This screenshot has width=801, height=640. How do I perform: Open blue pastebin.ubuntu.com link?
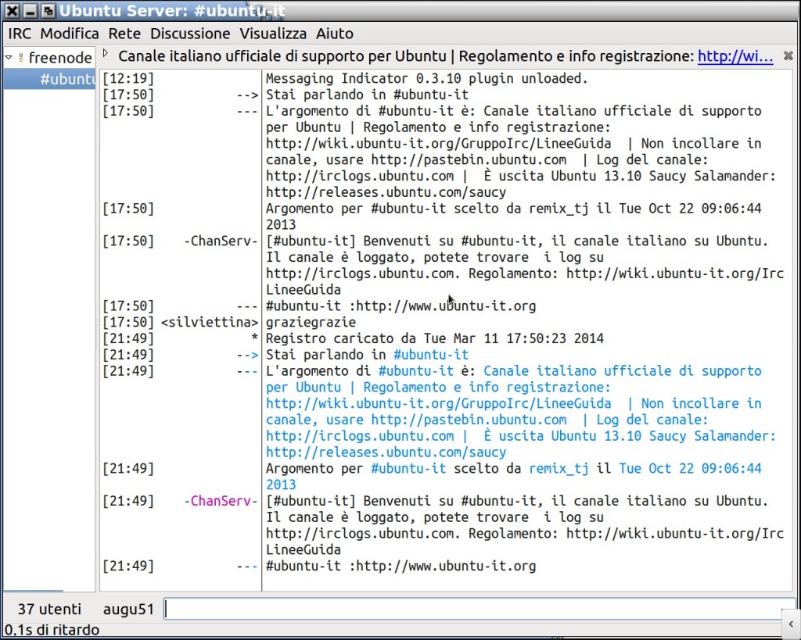[469, 420]
